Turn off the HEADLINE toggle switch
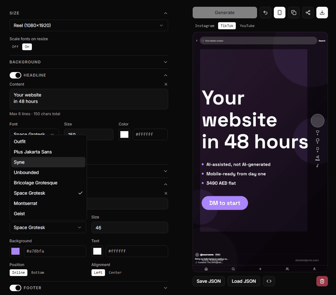This screenshot has width=336, height=295. pos(15,75)
